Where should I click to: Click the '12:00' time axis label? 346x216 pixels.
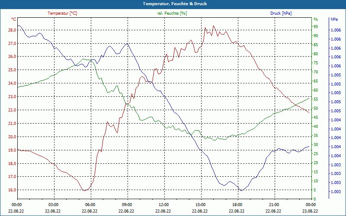click(x=163, y=205)
